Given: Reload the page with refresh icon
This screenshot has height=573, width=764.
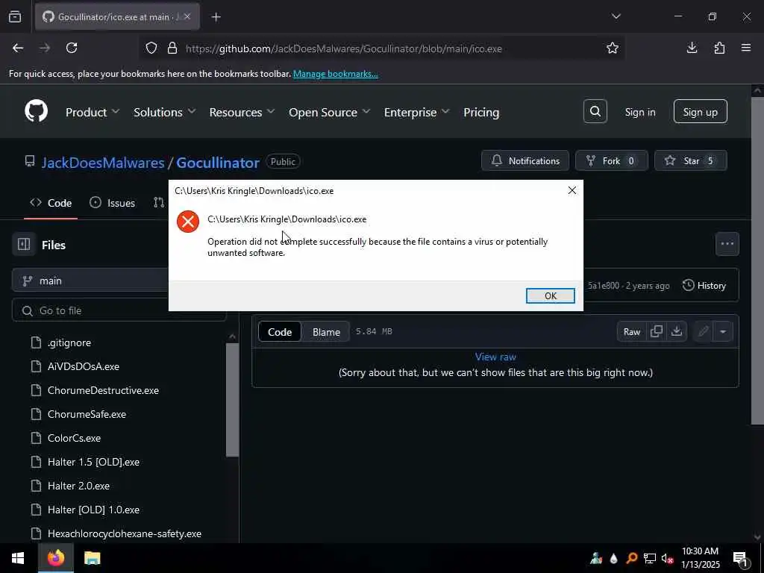Looking at the screenshot, I should (72, 48).
